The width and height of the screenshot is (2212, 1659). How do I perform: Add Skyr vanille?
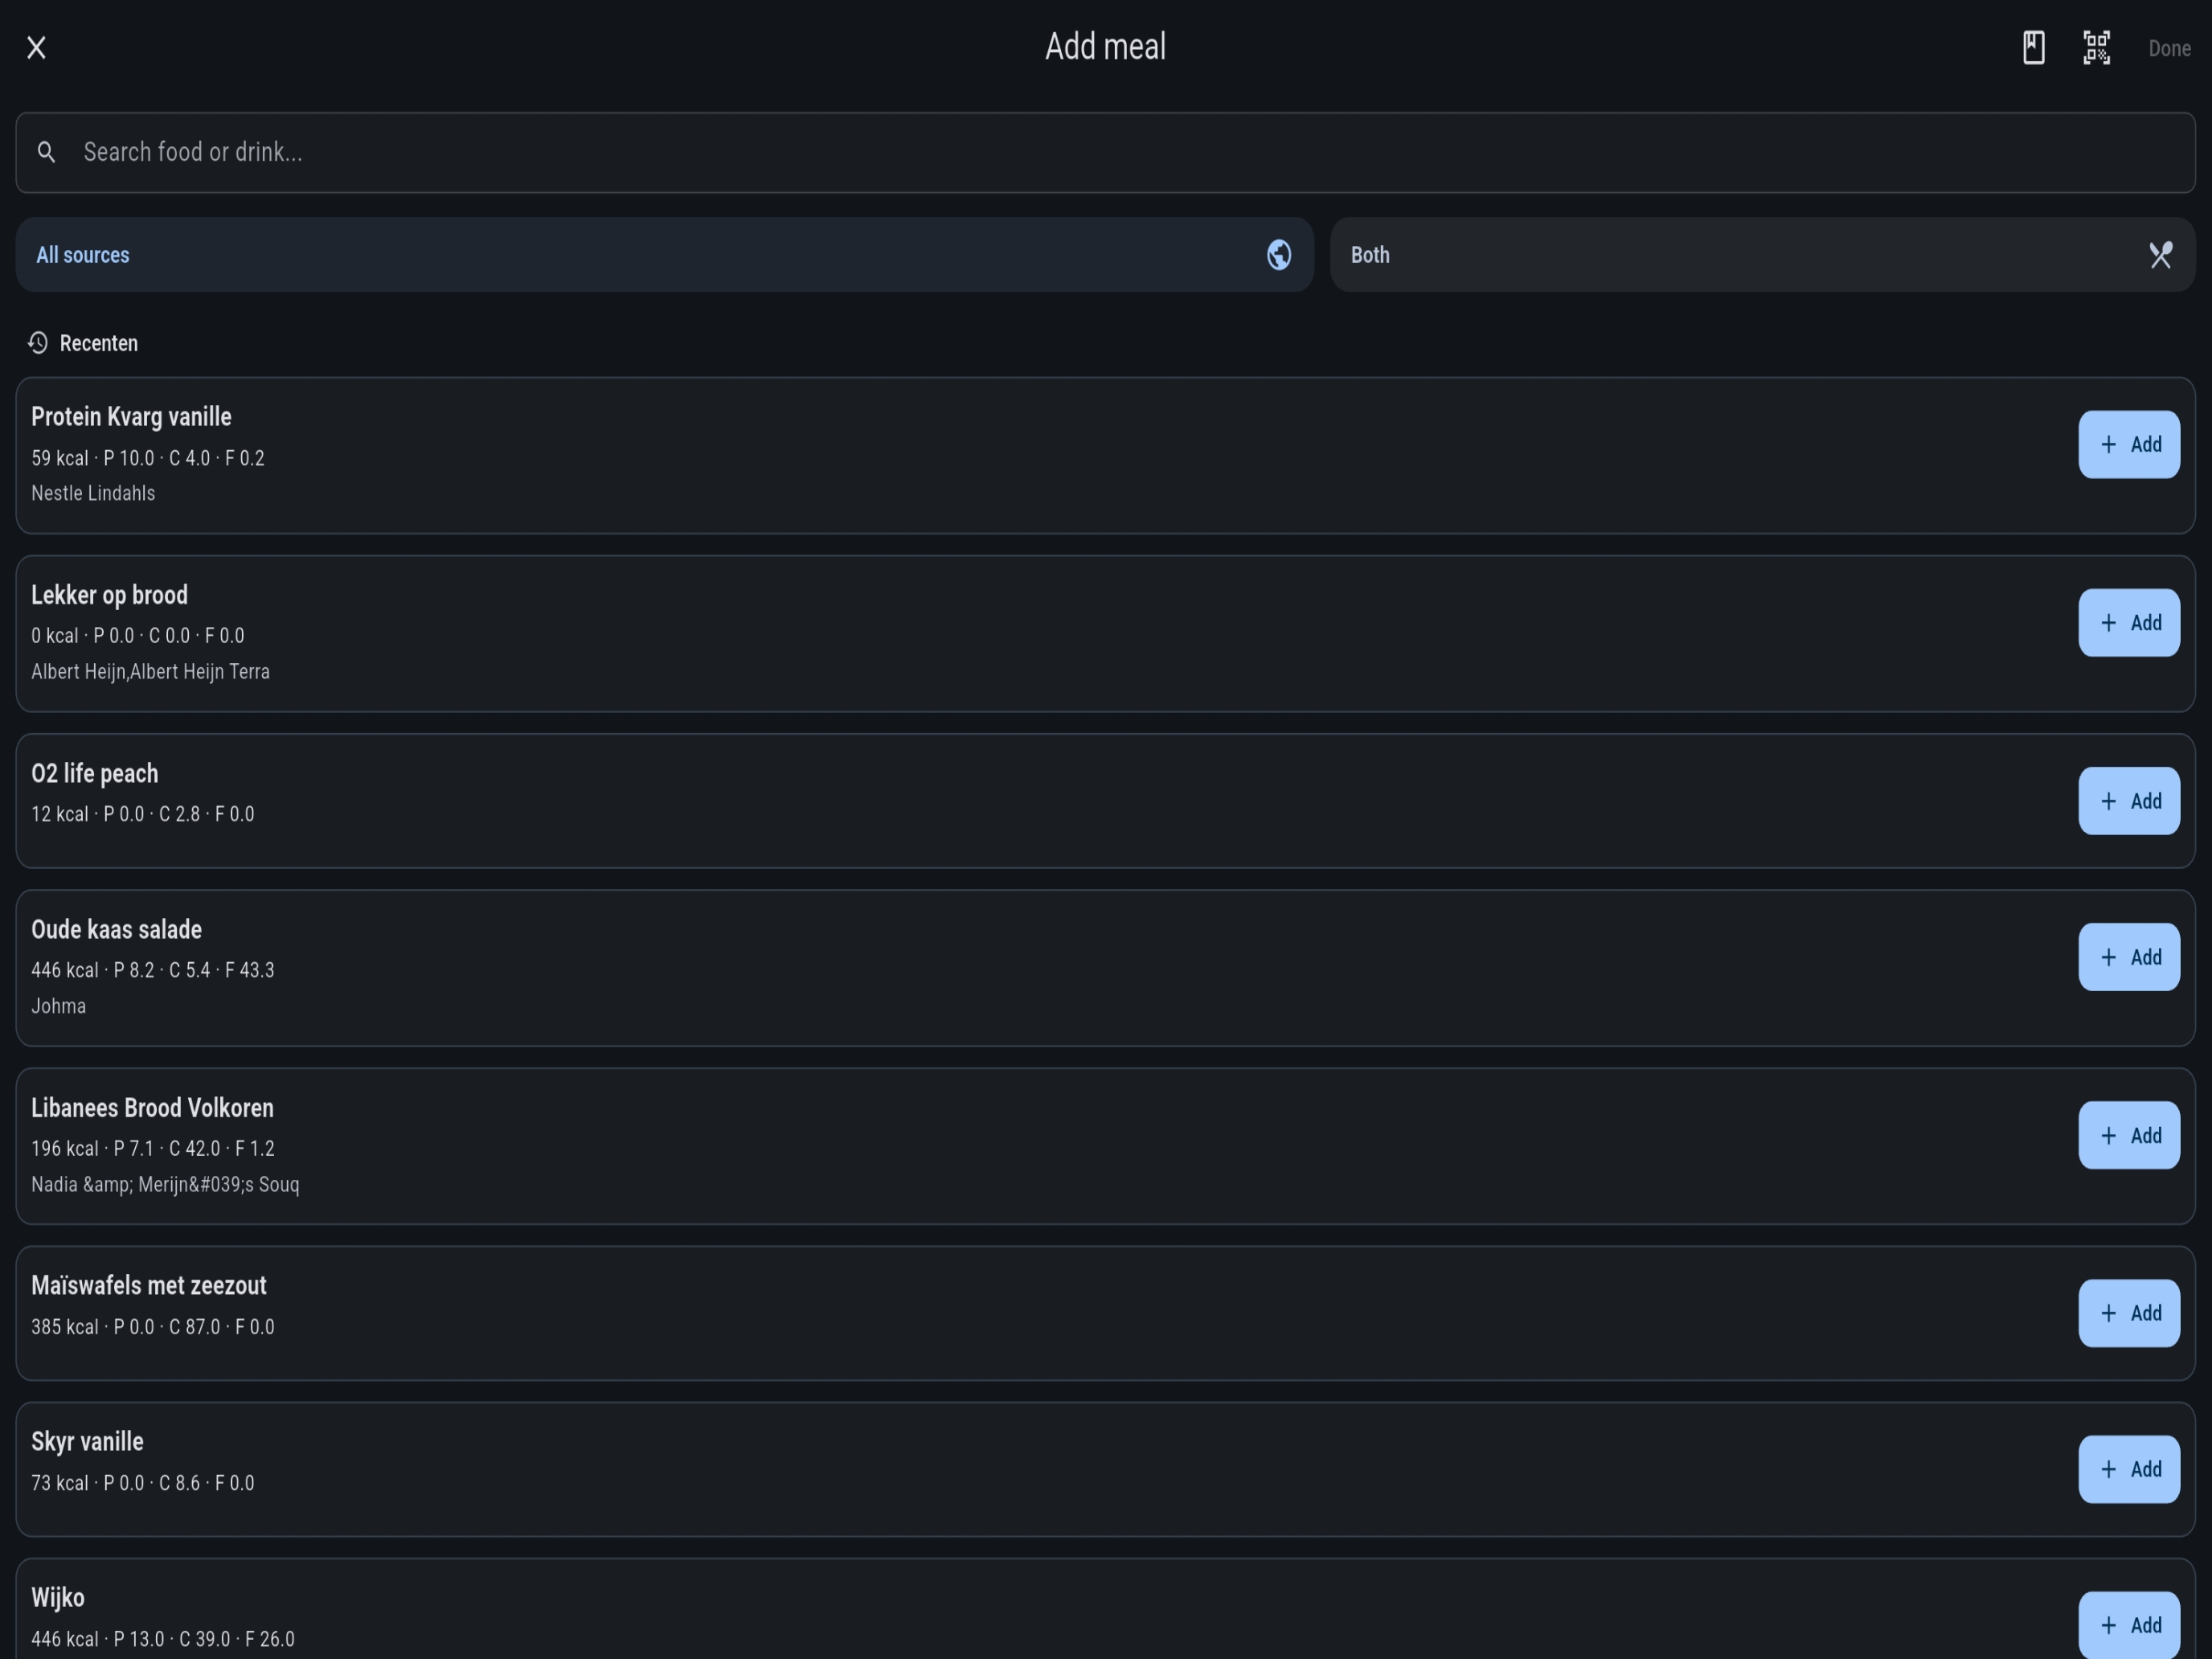point(2129,1469)
